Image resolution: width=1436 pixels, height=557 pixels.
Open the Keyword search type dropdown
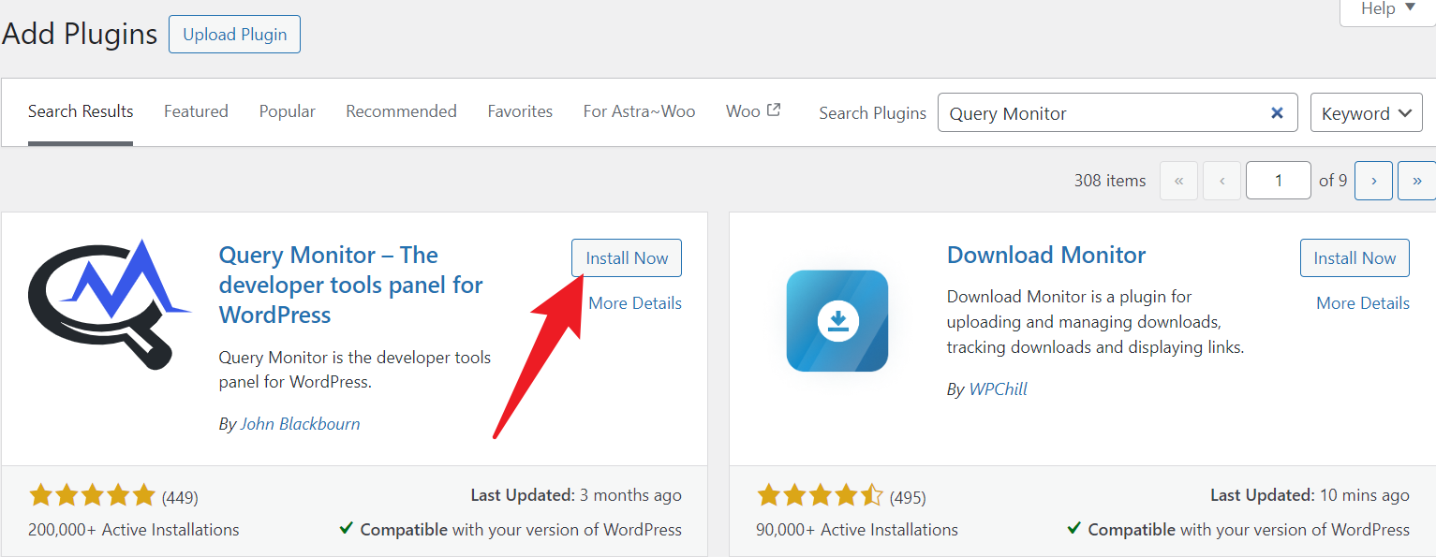point(1366,113)
